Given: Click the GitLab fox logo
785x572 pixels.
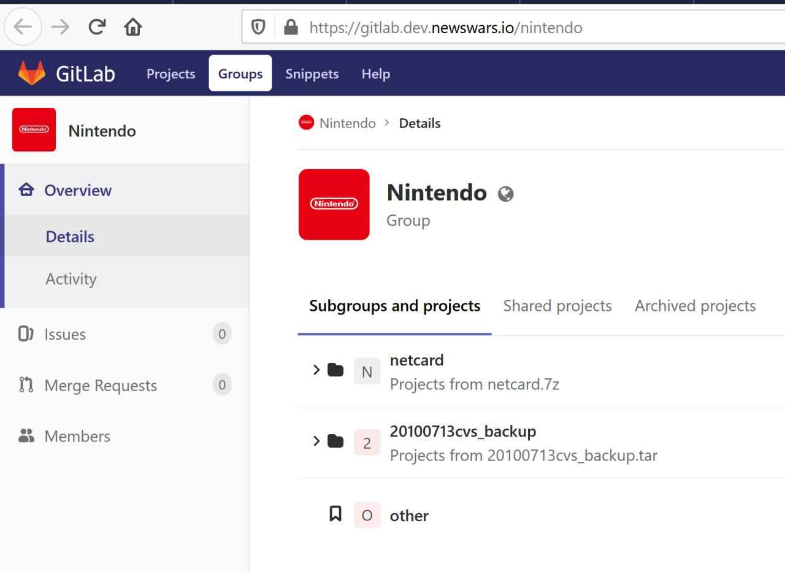Looking at the screenshot, I should click(32, 74).
